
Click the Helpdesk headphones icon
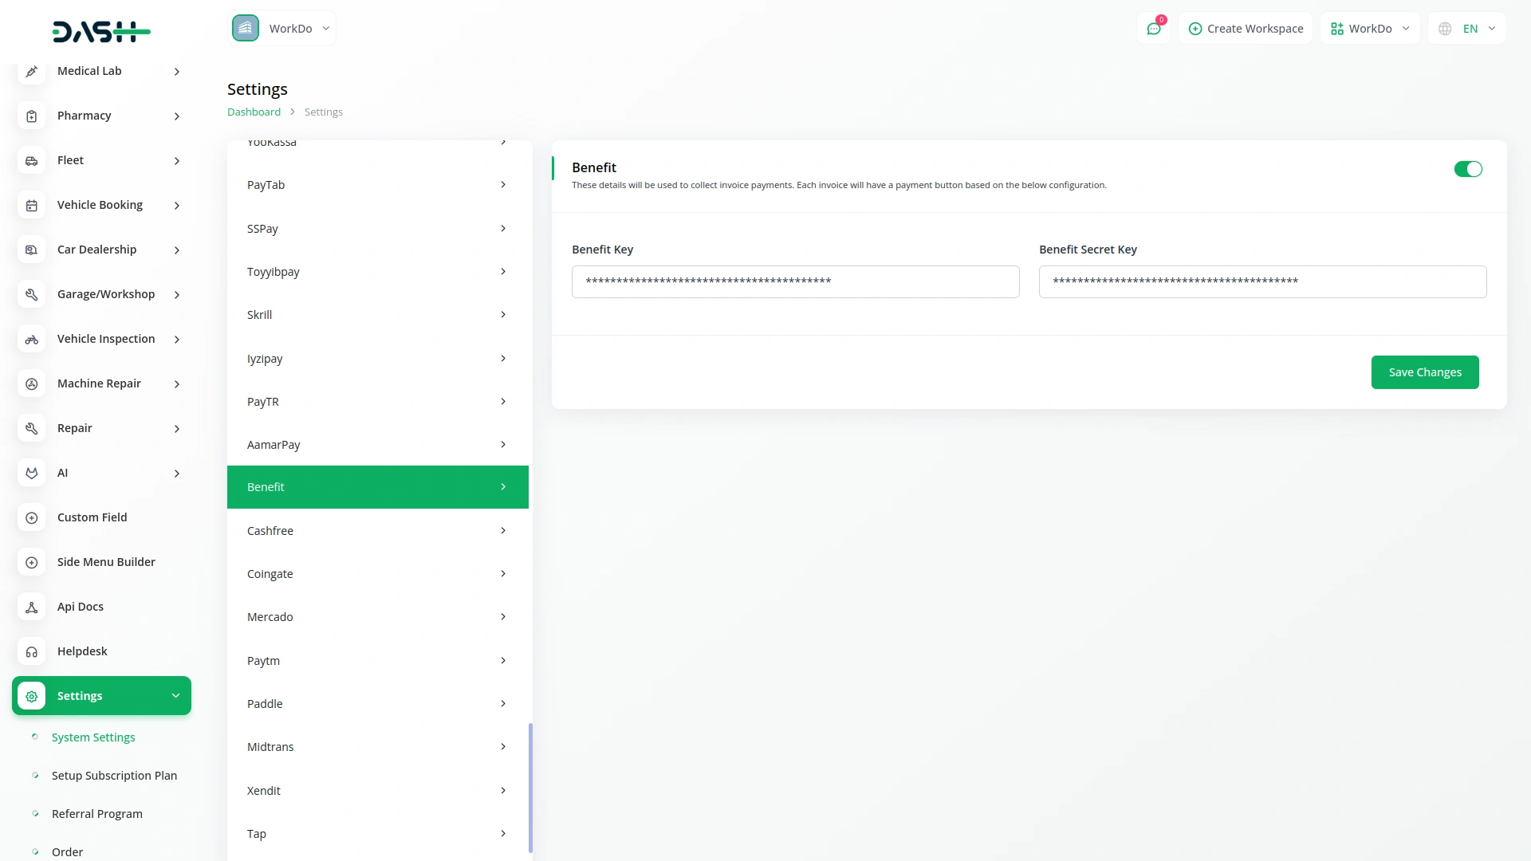31,652
